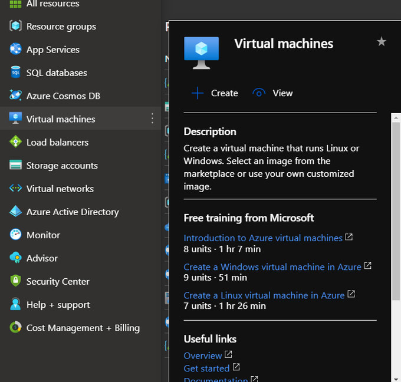Click the Virtual machines flyout title
401x382 pixels.
(284, 44)
